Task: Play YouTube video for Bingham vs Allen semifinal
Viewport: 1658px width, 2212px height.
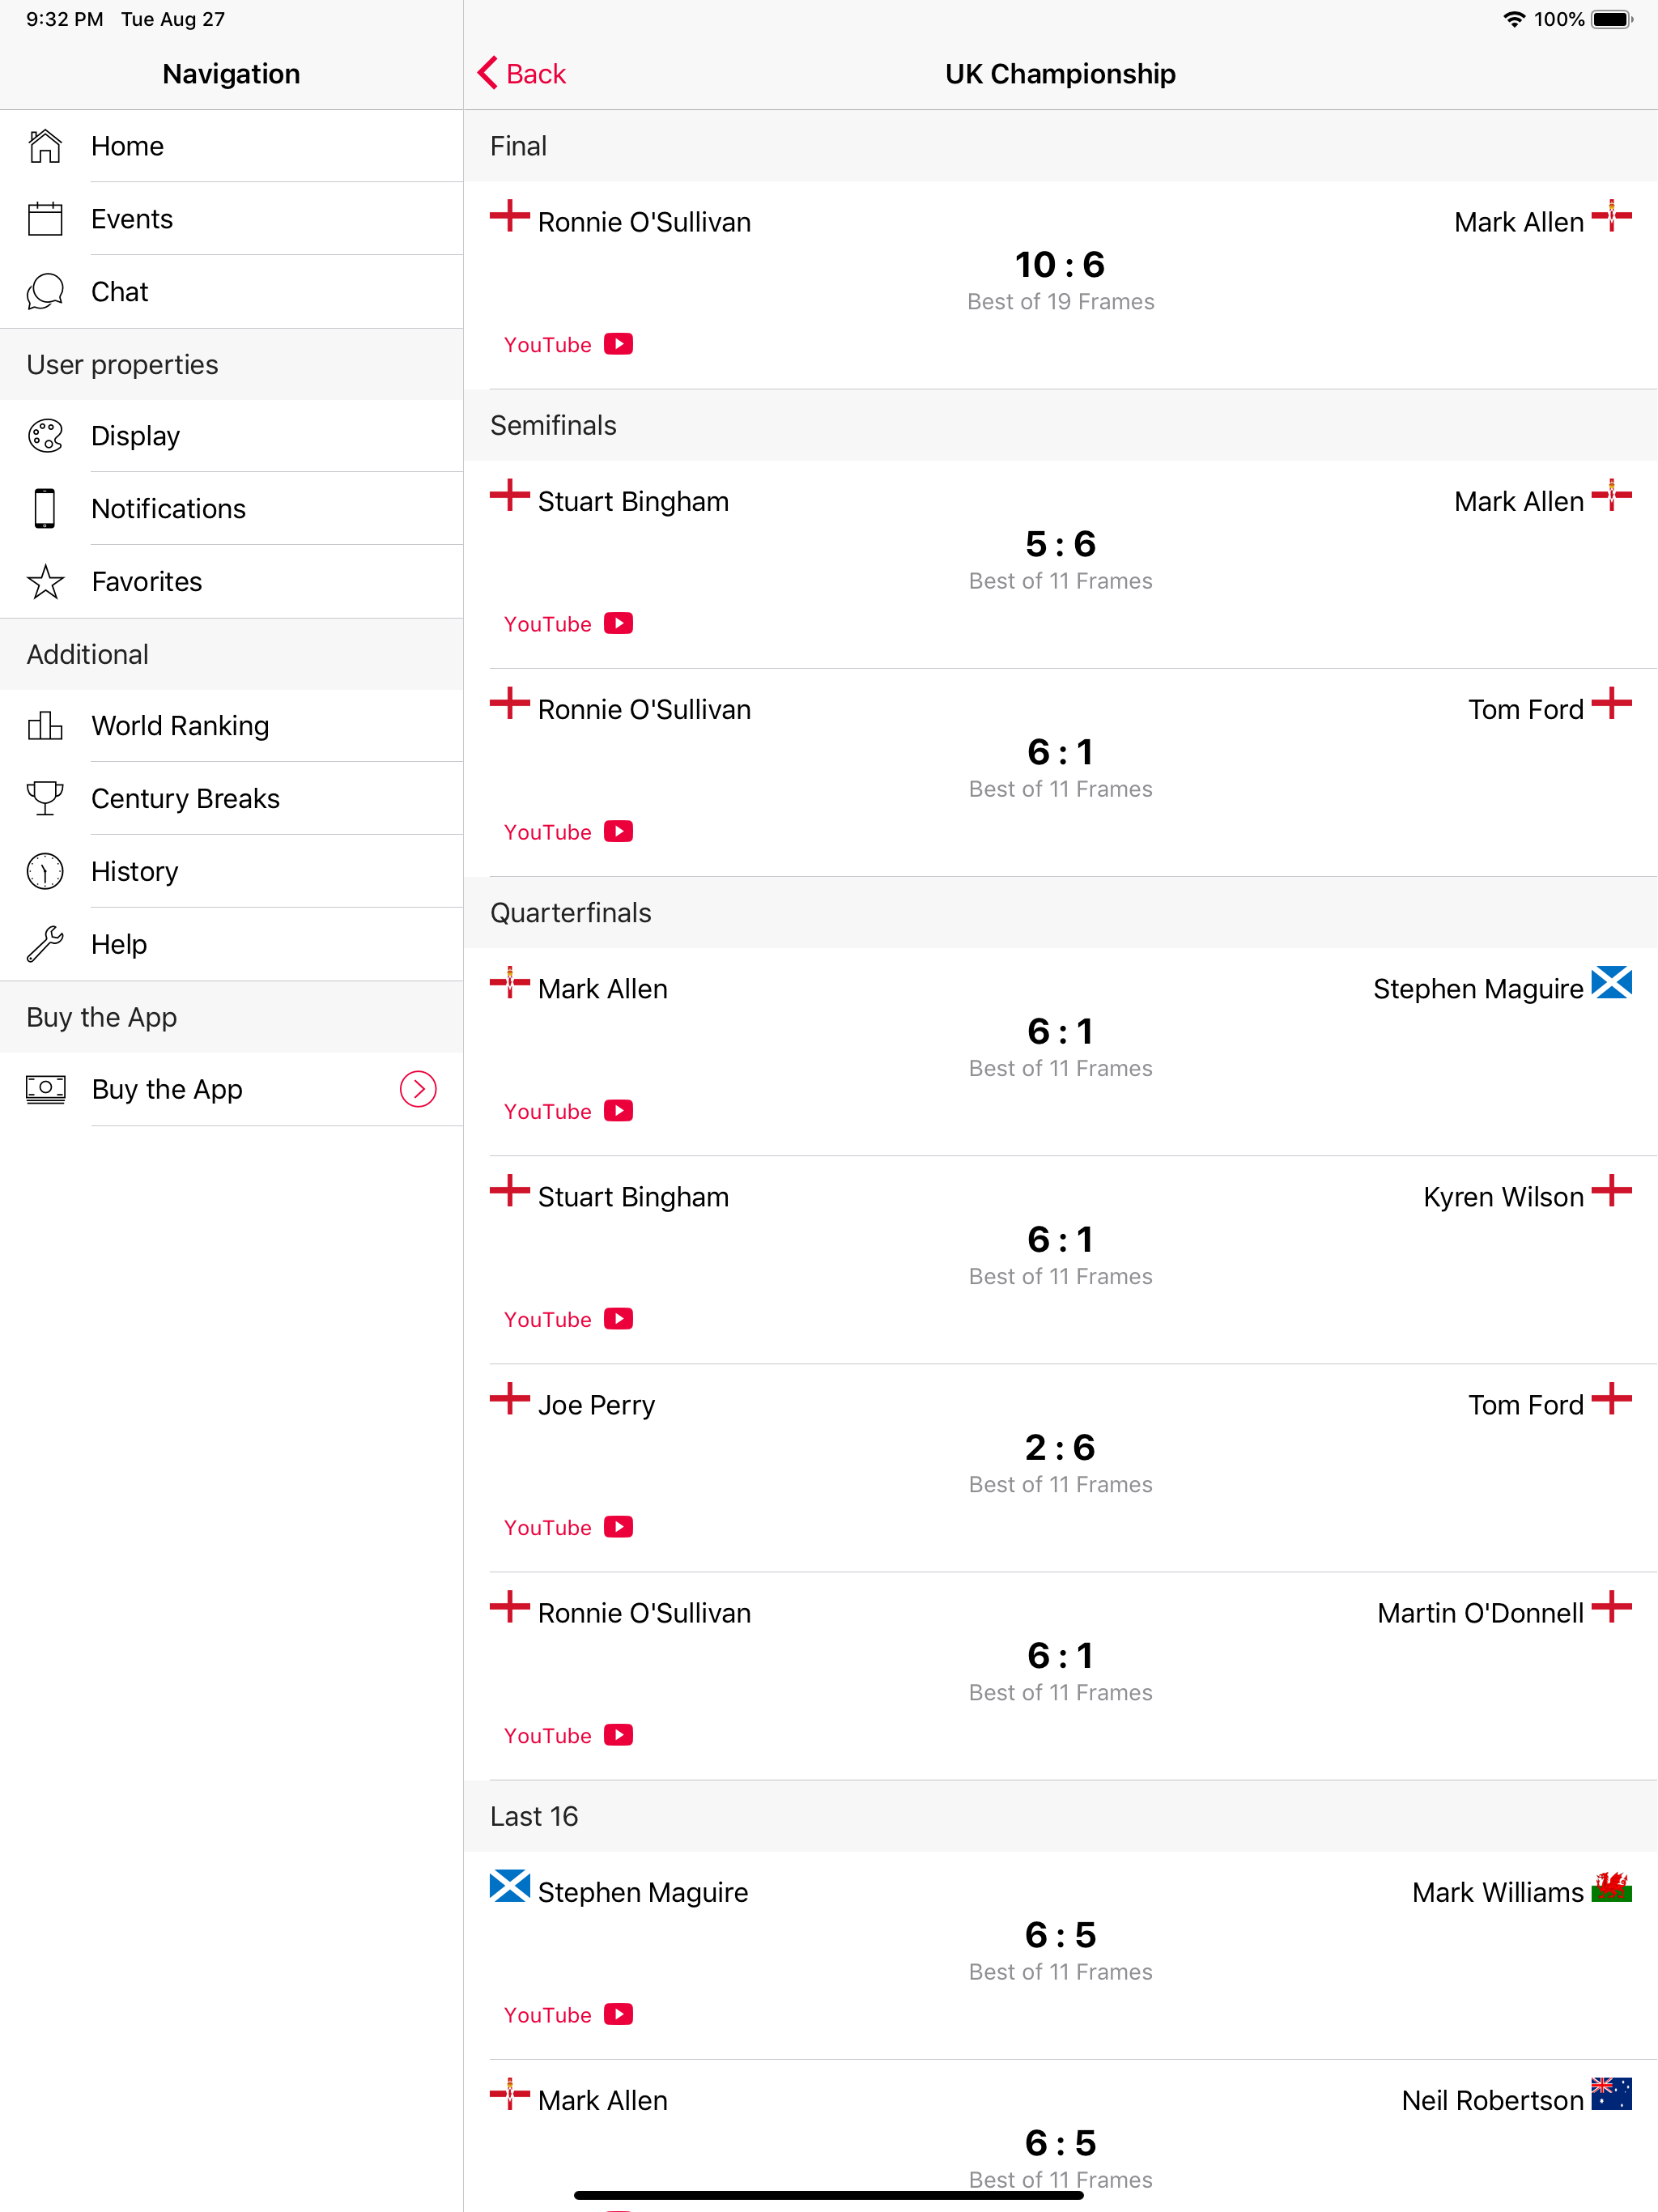Action: point(568,624)
